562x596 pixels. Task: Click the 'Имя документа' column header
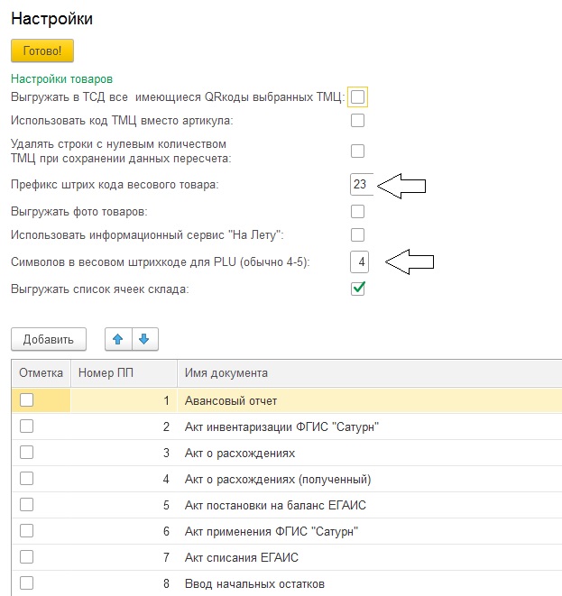pyautogui.click(x=226, y=373)
